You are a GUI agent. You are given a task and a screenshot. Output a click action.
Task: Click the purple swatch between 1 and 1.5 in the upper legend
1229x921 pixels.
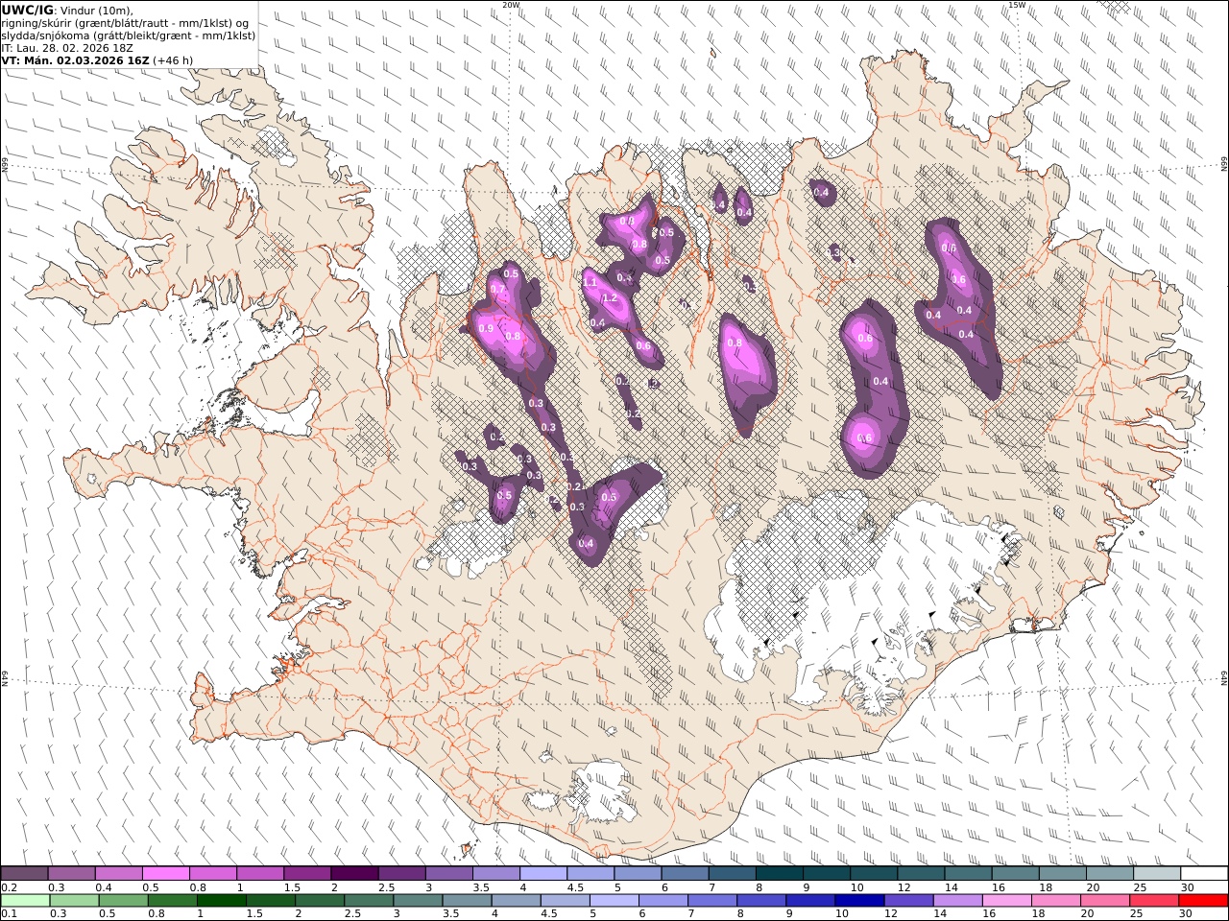click(x=260, y=874)
